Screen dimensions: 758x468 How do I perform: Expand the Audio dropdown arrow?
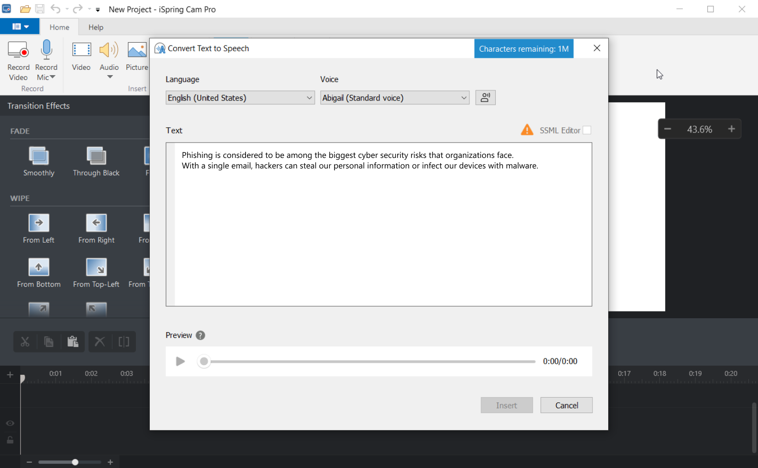point(110,77)
